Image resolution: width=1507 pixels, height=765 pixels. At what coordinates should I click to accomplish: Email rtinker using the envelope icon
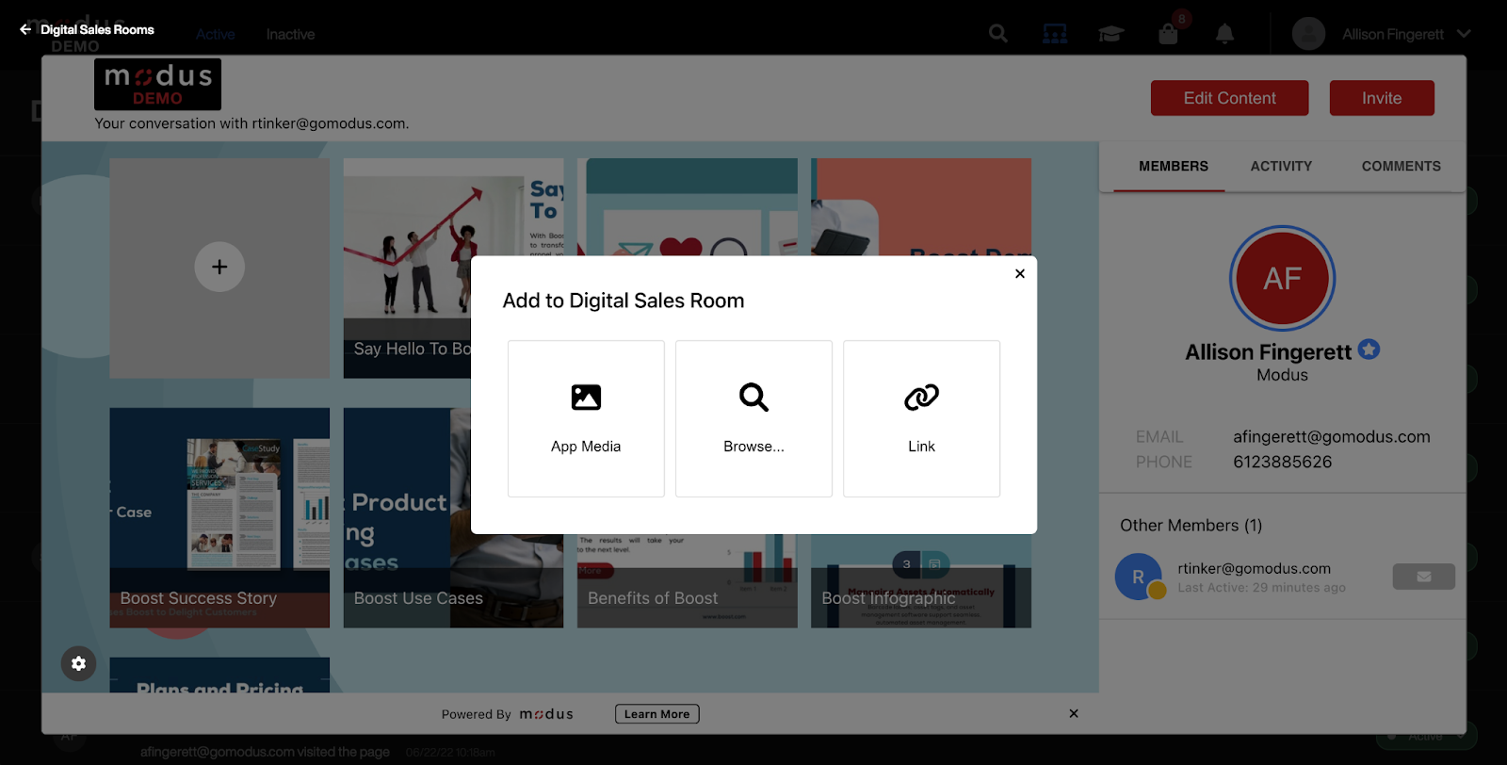[x=1423, y=577]
